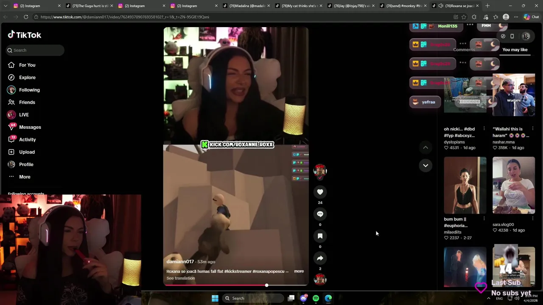The image size is (543, 305).
Task: Open a new browser tab
Action: click(487, 6)
